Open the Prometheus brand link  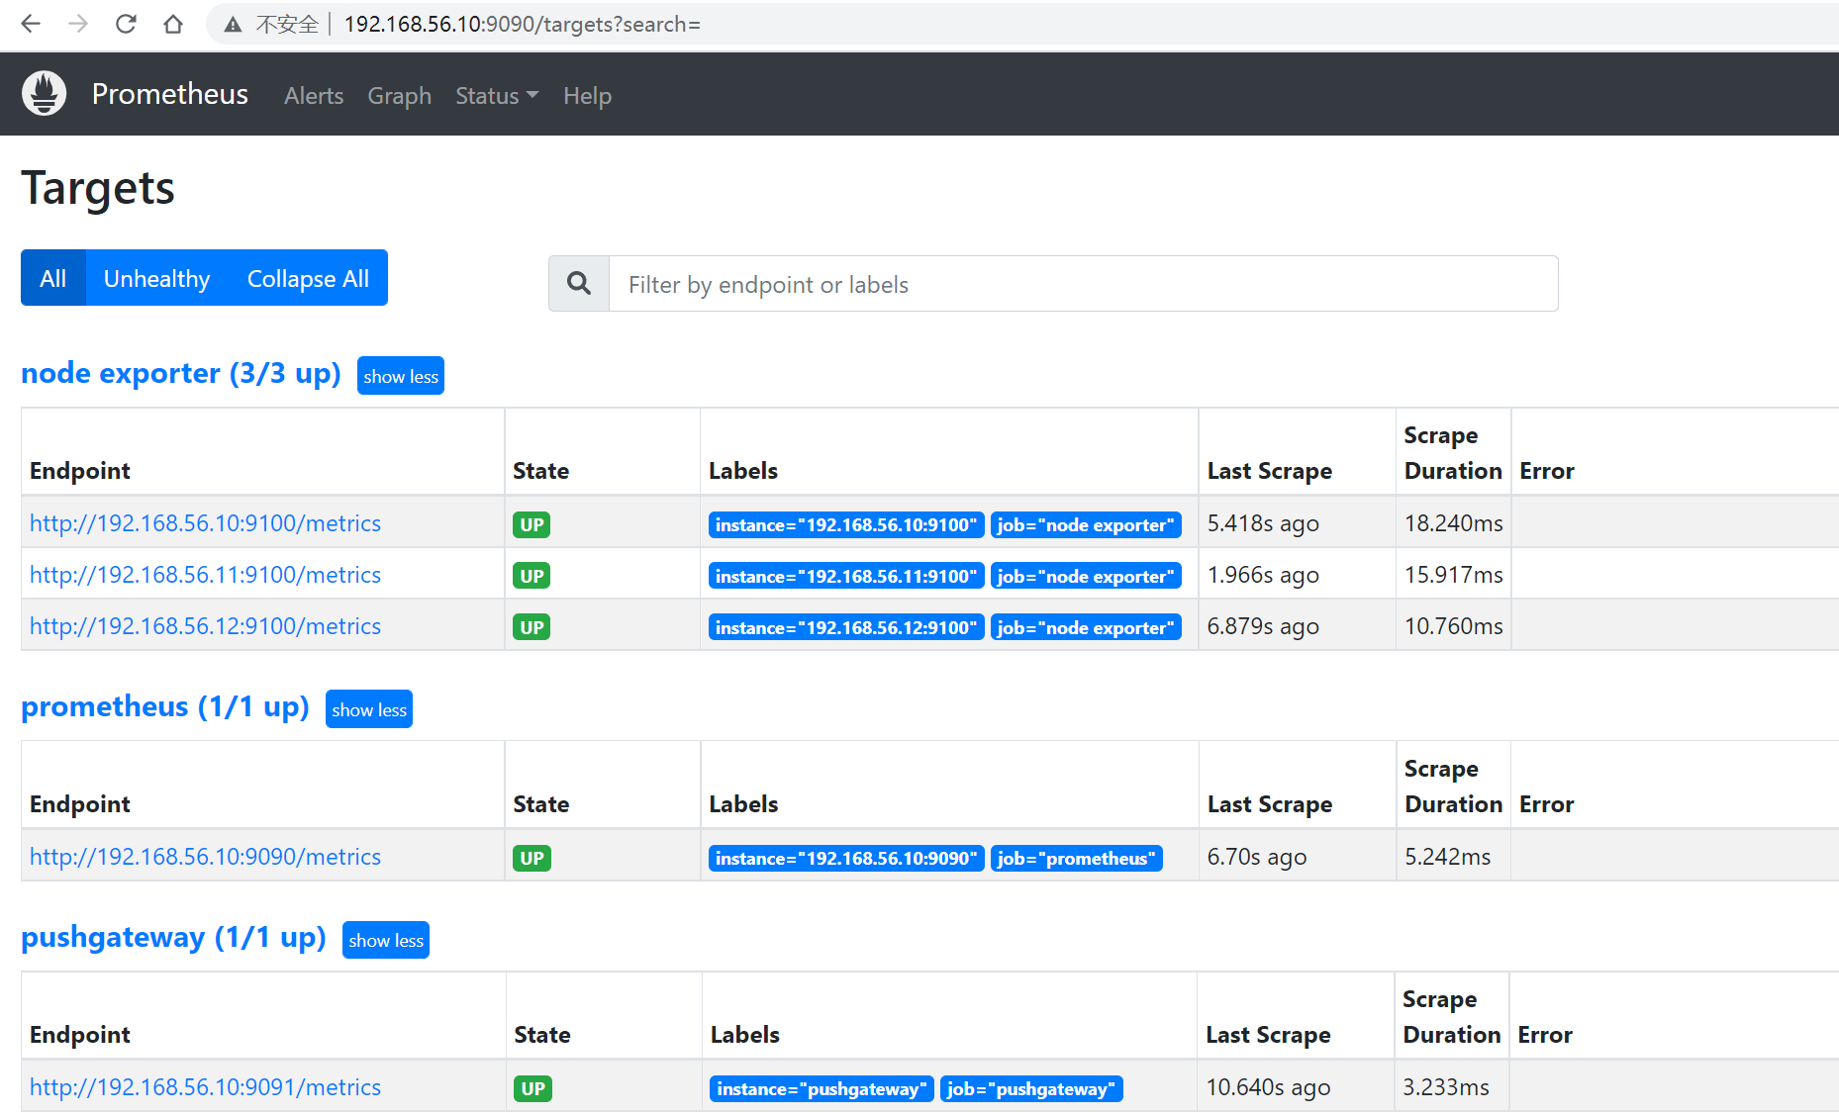170,94
